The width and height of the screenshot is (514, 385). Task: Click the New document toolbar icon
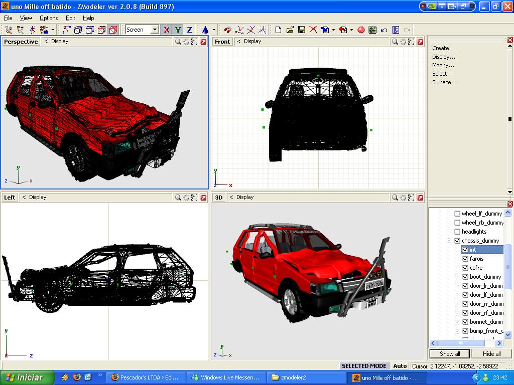pyautogui.click(x=279, y=29)
